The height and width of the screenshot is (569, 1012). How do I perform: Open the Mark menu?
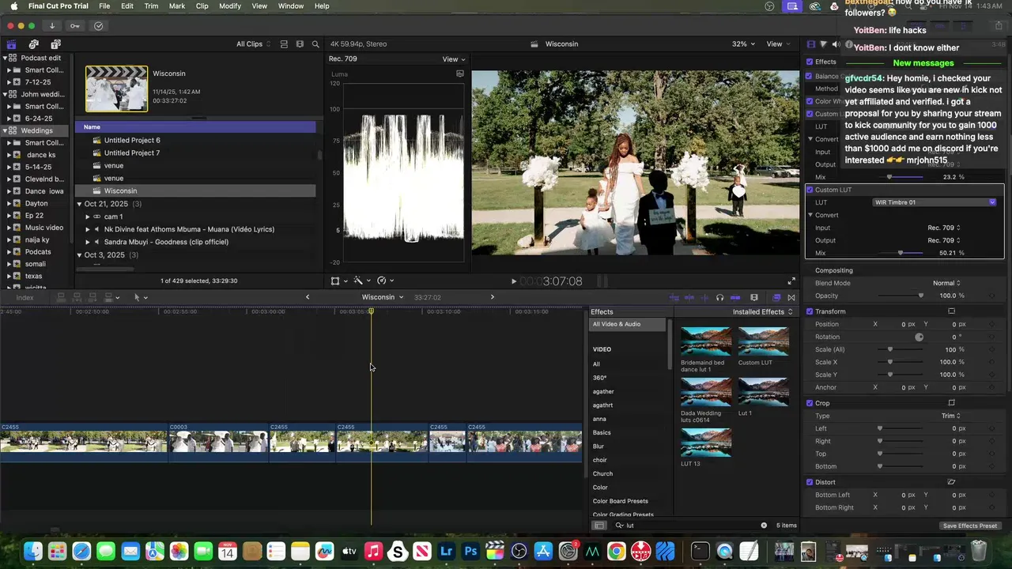coord(177,6)
